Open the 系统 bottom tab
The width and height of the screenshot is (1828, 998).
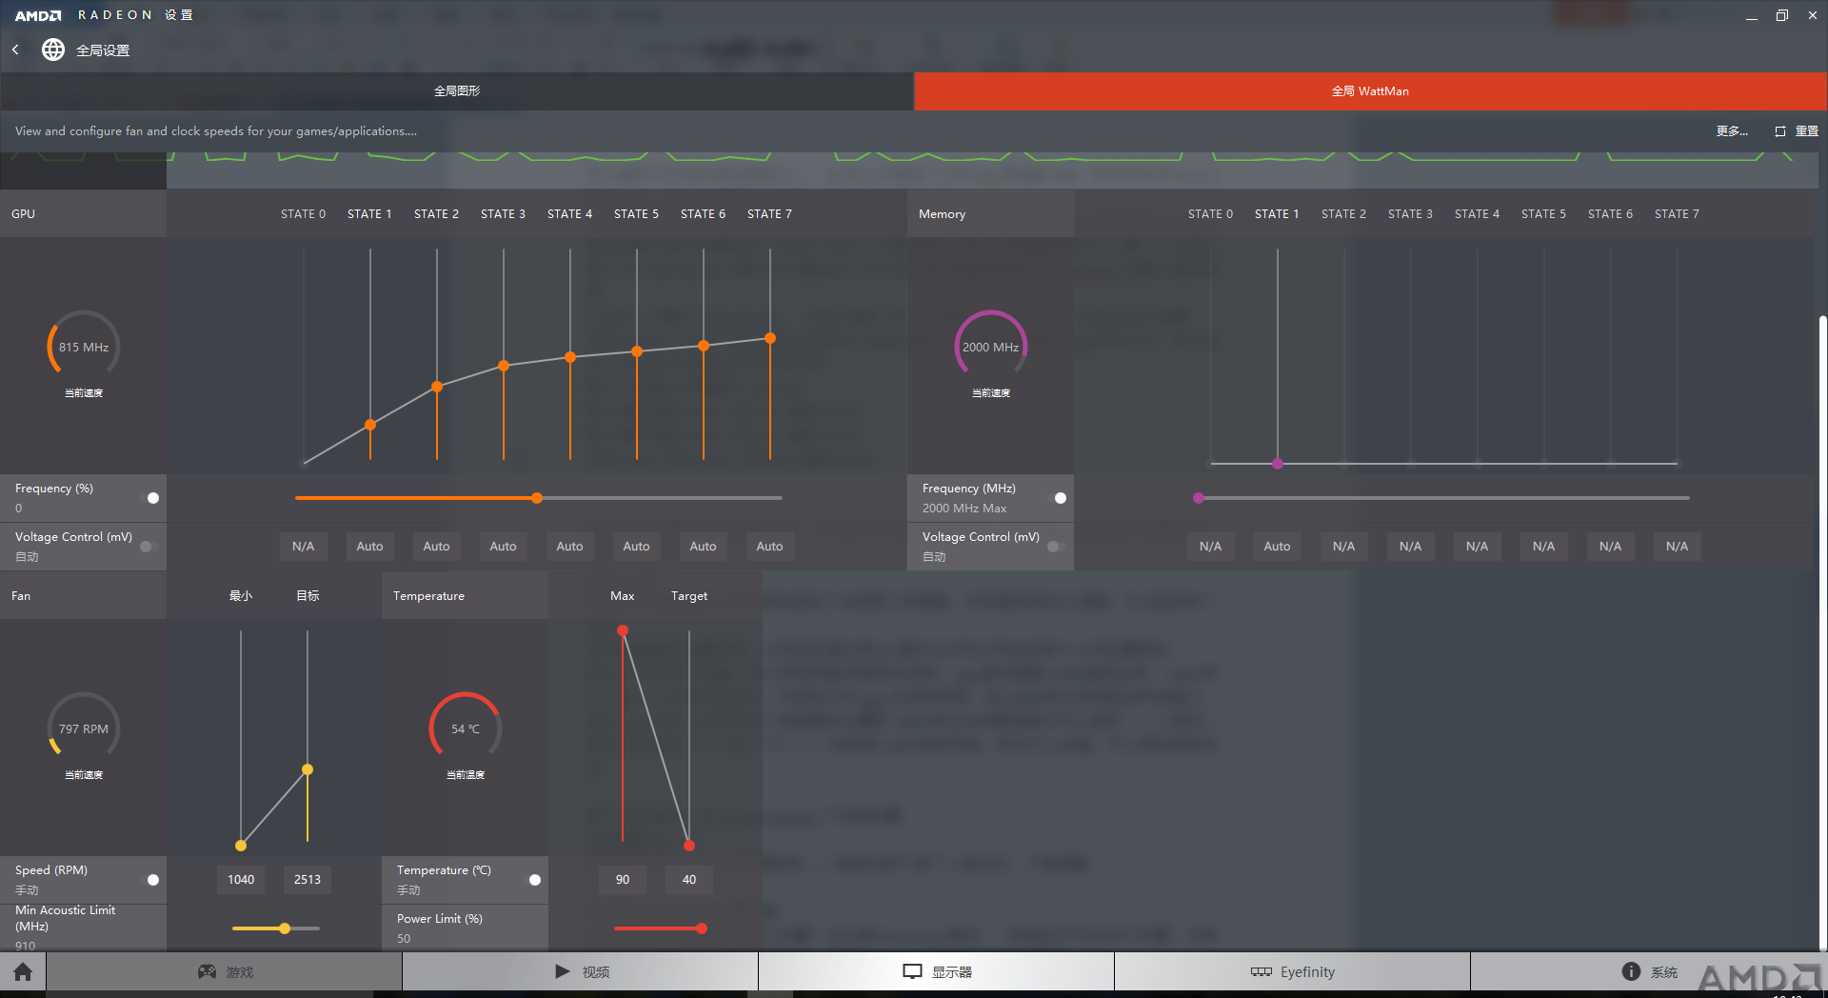(x=1649, y=971)
